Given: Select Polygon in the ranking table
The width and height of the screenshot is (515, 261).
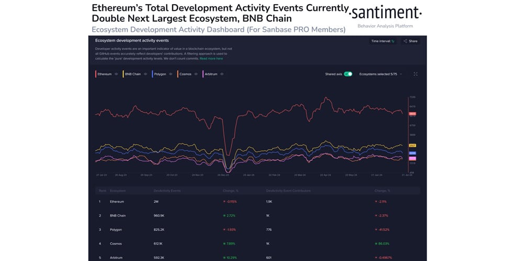Looking at the screenshot, I should (x=116, y=230).
